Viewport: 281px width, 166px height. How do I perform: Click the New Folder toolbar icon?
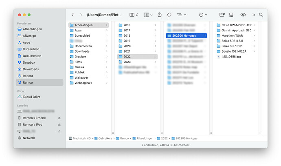coord(222,15)
